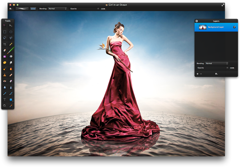Select the Crop tool
Viewport: 240px width, 167px height.
coord(5,44)
